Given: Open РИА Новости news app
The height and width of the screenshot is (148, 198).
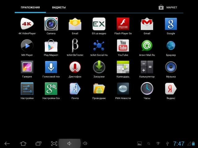Looking at the screenshot, I should (x=123, y=89).
